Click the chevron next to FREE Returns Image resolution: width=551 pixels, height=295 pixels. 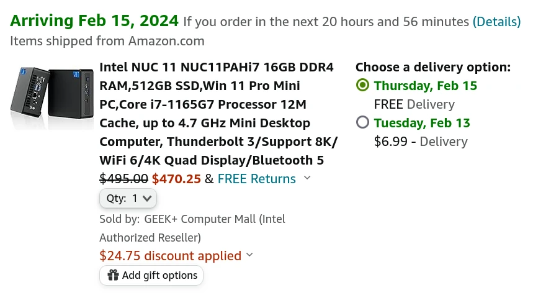(307, 178)
